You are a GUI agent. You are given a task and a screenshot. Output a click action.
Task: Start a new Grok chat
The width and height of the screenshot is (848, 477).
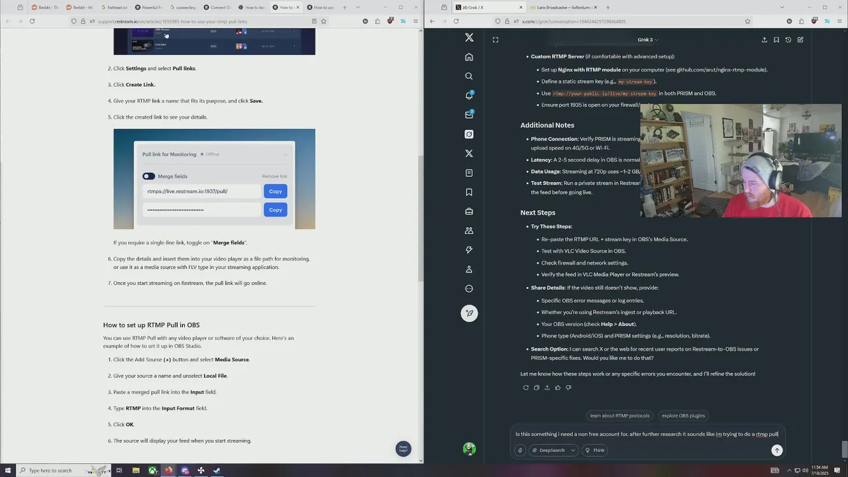(800, 40)
